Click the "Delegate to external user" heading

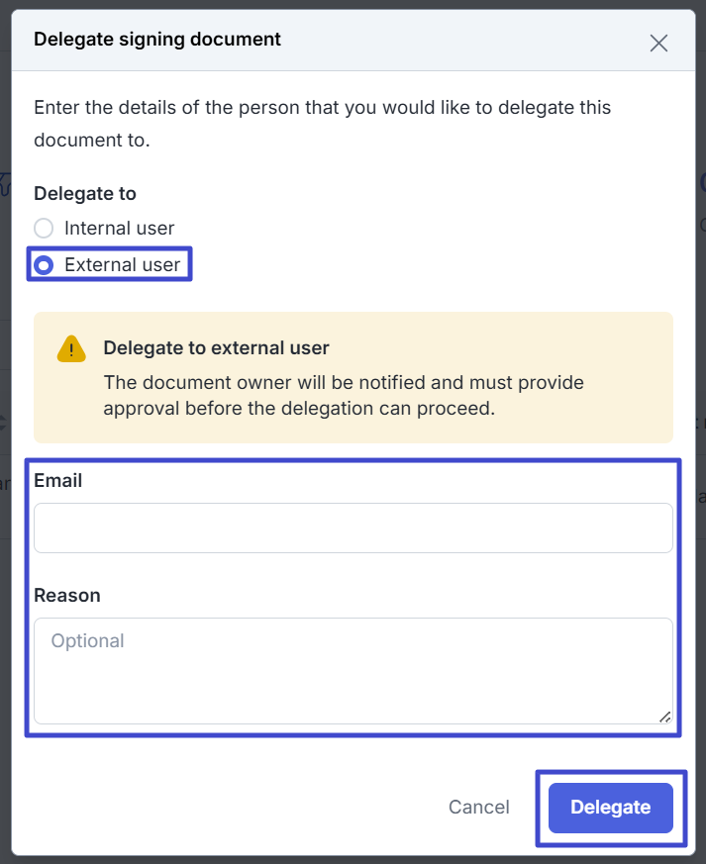[x=216, y=348]
